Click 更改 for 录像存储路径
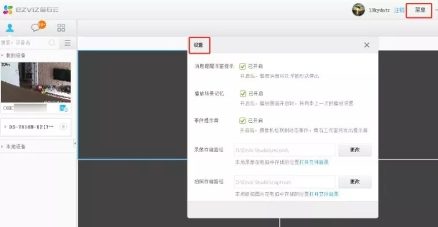The width and height of the screenshot is (438, 227). point(354,150)
